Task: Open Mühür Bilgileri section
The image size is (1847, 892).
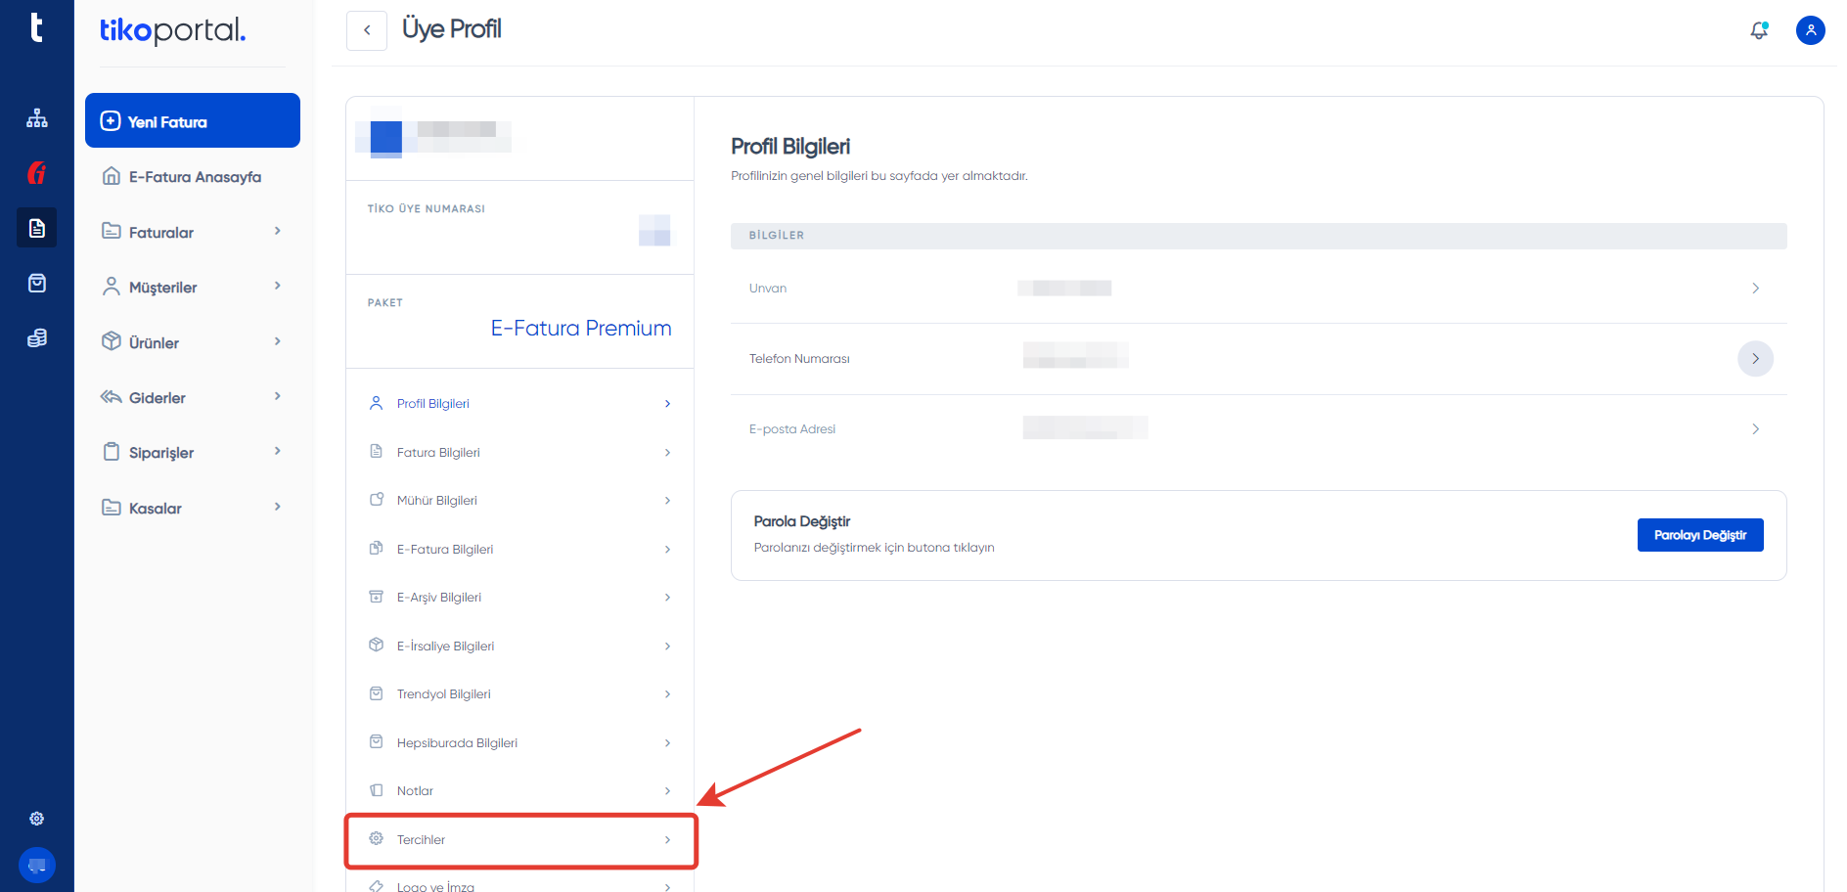Action: tap(520, 500)
